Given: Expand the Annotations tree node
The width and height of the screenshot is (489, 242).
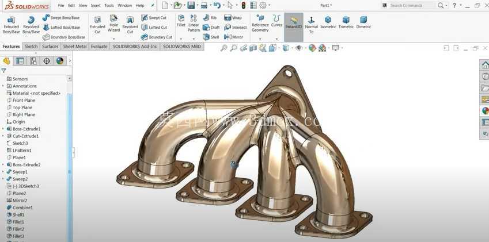Looking at the screenshot, I should pyautogui.click(x=3, y=86).
